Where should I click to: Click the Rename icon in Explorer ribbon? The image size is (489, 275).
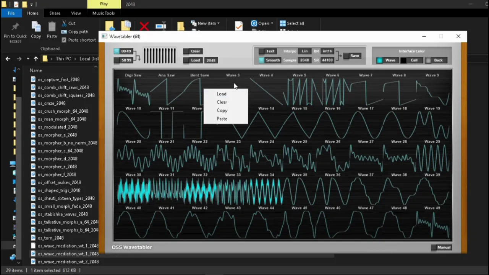pos(161,26)
